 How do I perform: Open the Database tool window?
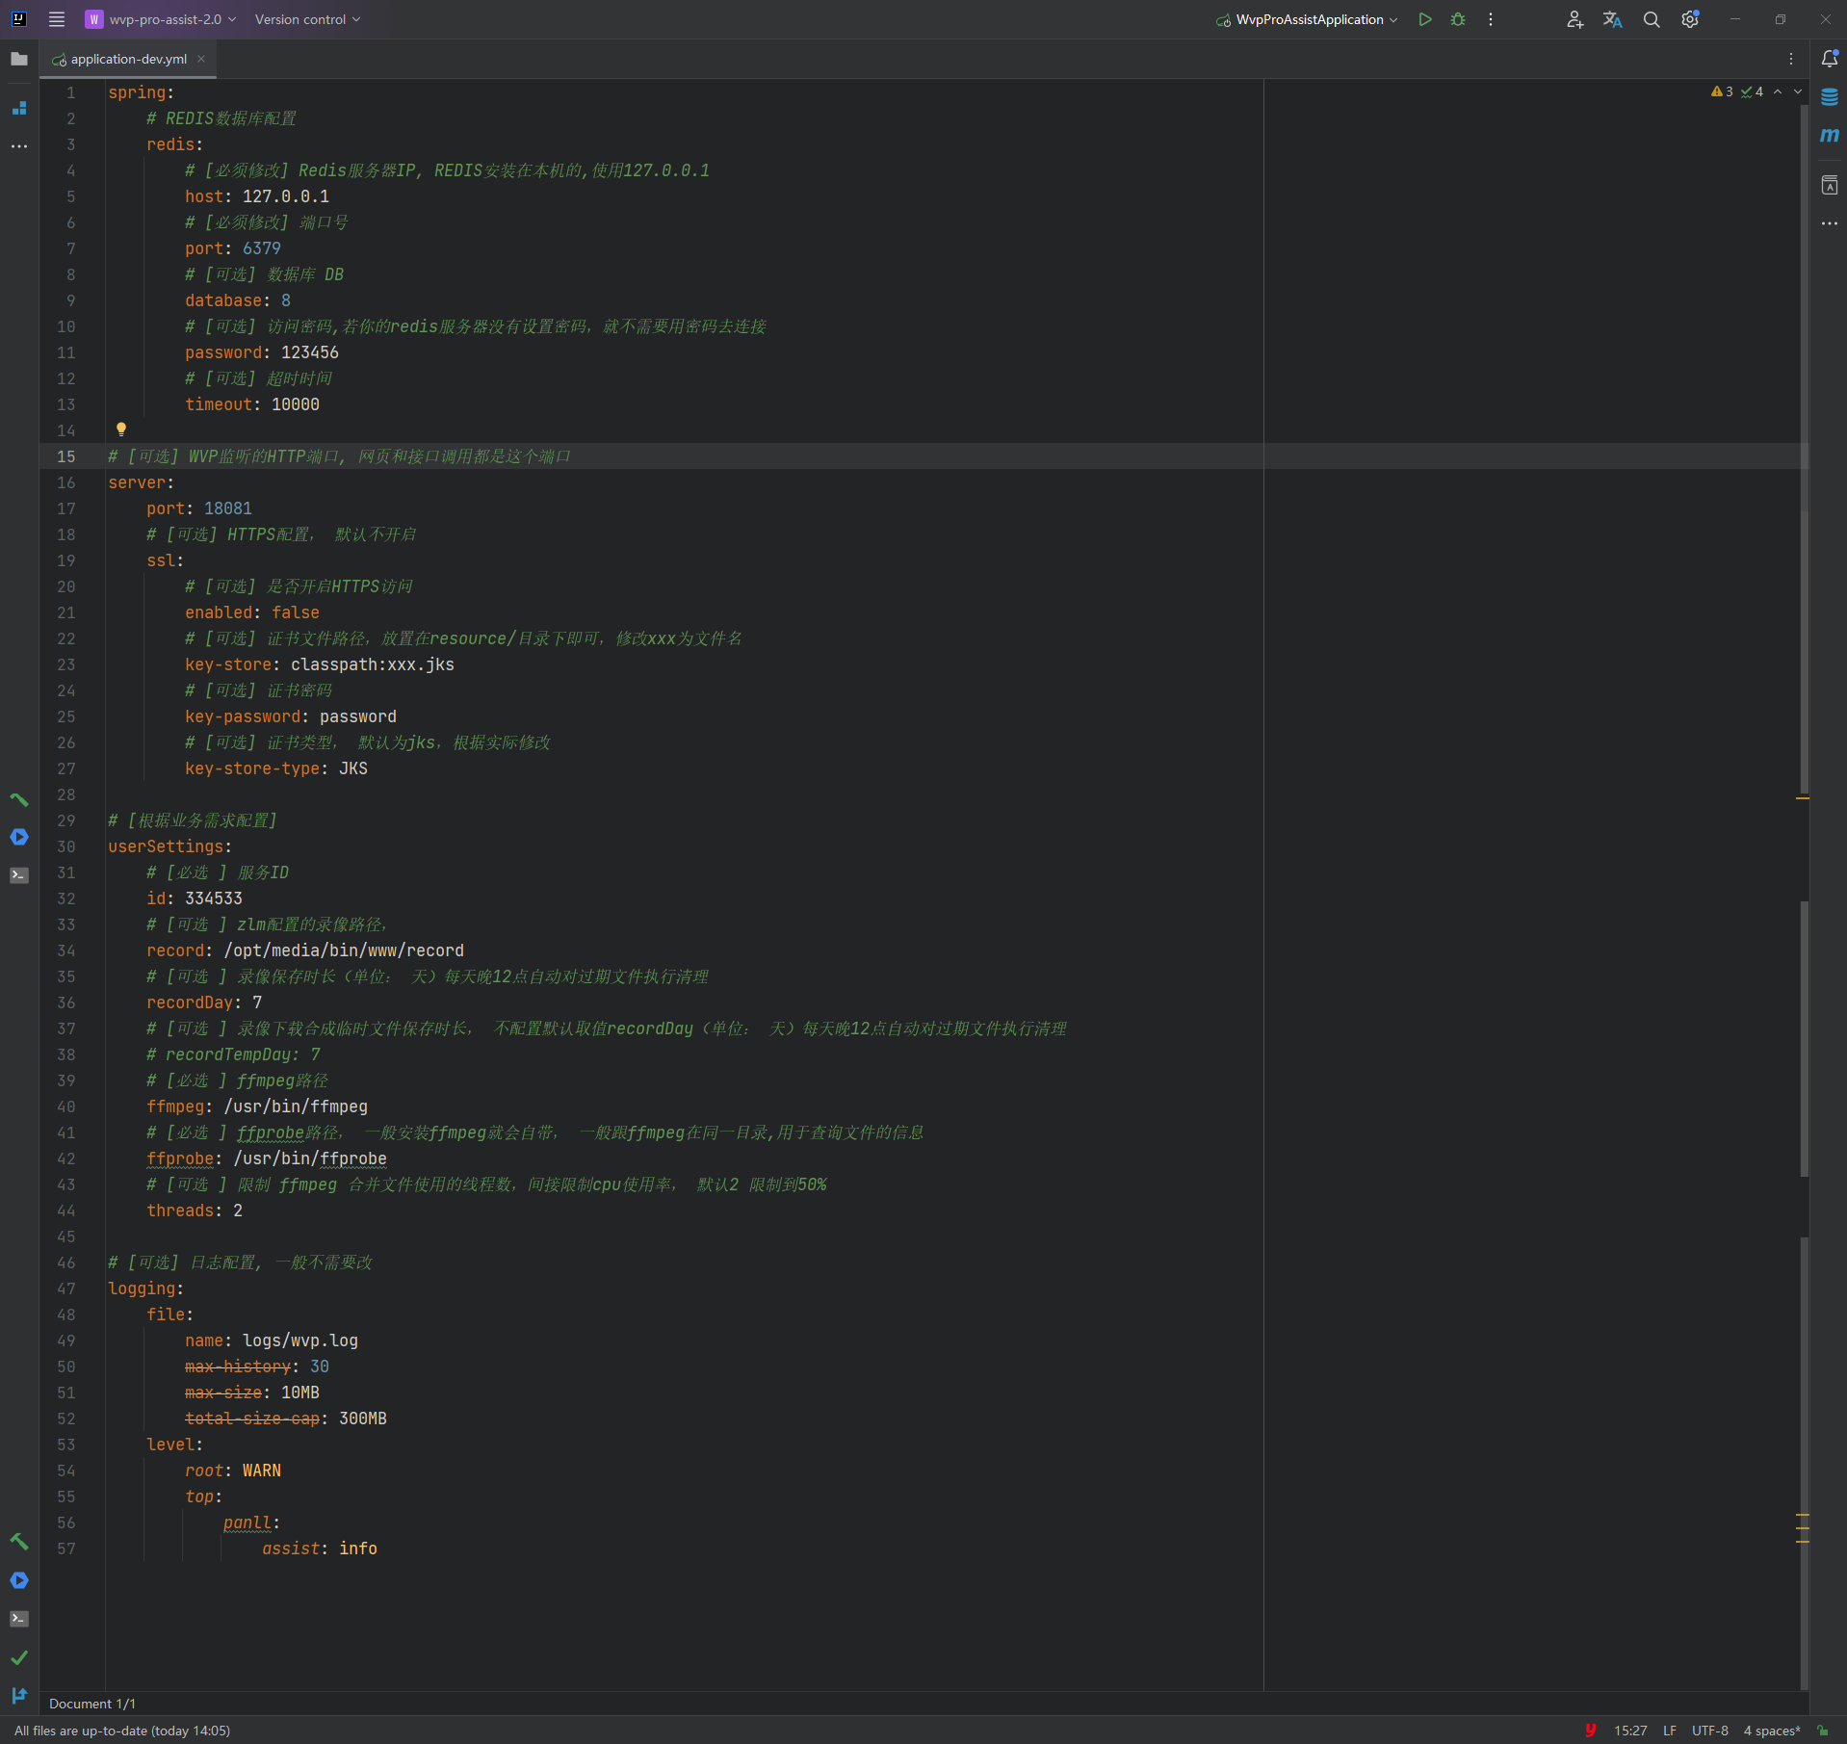[1831, 96]
